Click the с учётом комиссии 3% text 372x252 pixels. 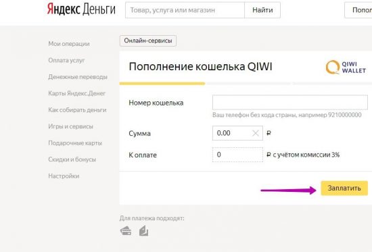306,155
